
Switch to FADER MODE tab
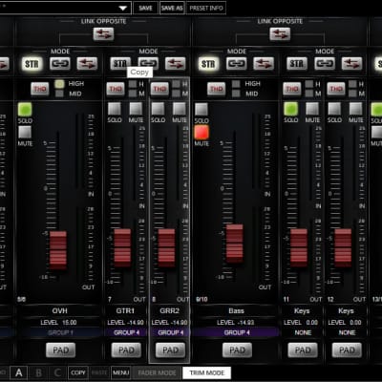157,372
